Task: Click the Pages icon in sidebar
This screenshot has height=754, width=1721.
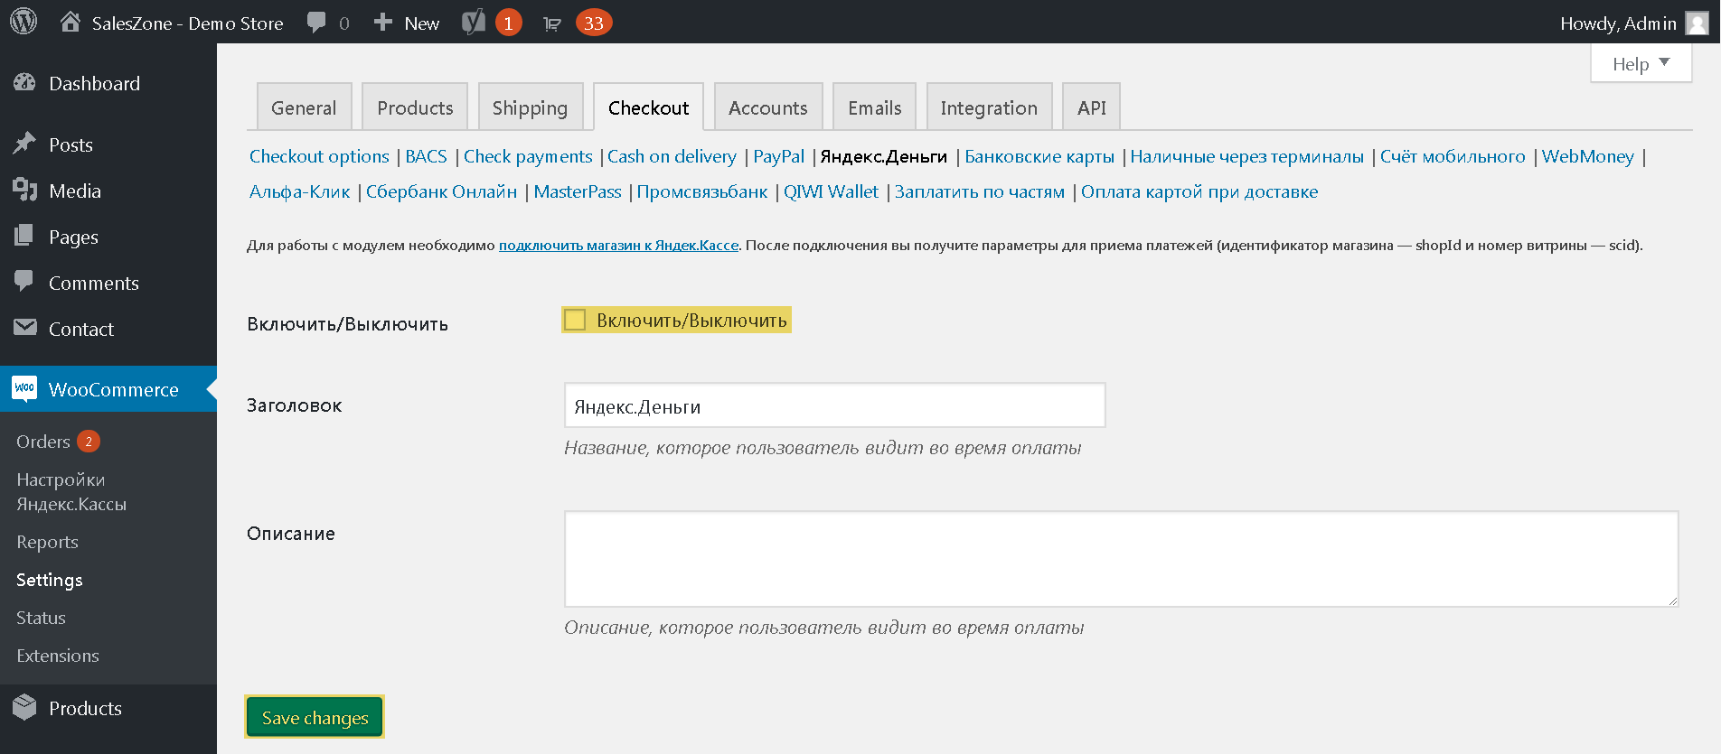Action: click(x=25, y=236)
